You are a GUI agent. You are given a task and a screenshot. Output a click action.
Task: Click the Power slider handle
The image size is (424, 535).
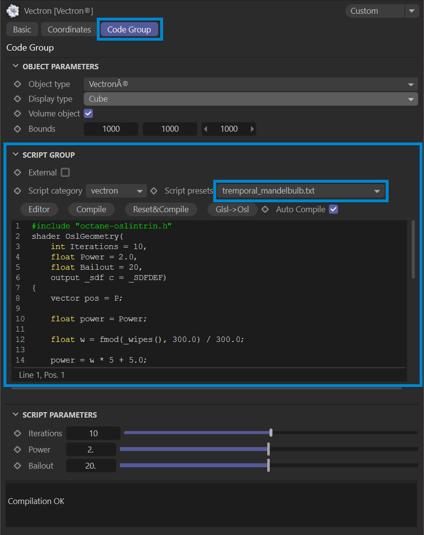click(x=268, y=450)
